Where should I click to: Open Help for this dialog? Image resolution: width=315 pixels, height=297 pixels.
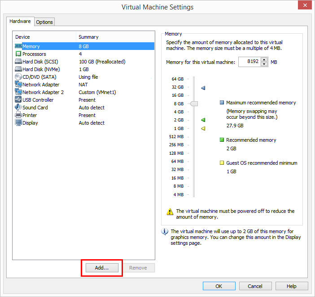292,286
